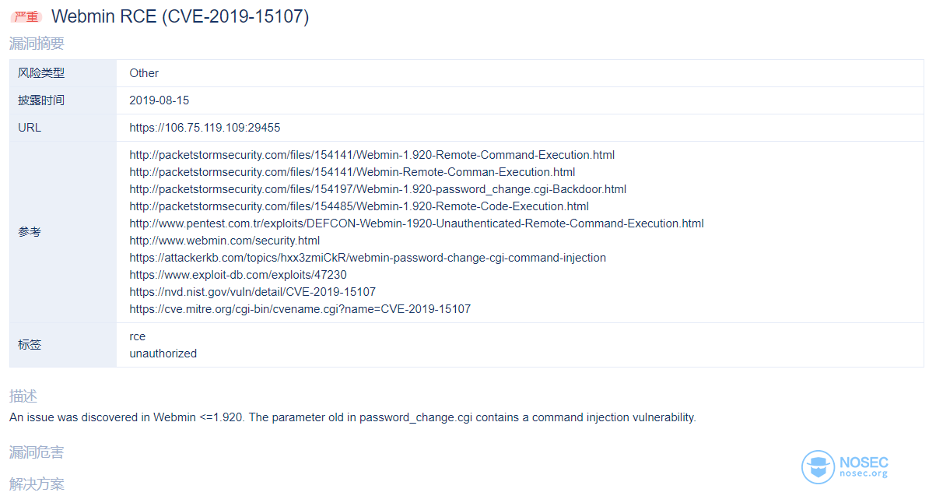
Task: Collapse the 漏洞摘要 section heading
Action: click(37, 44)
